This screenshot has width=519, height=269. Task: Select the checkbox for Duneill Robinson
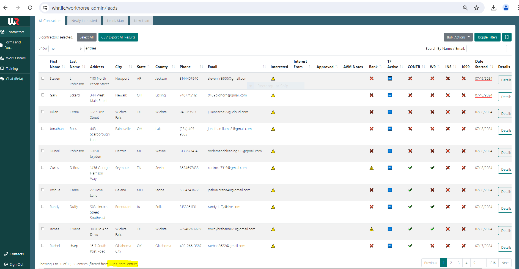[x=43, y=151]
